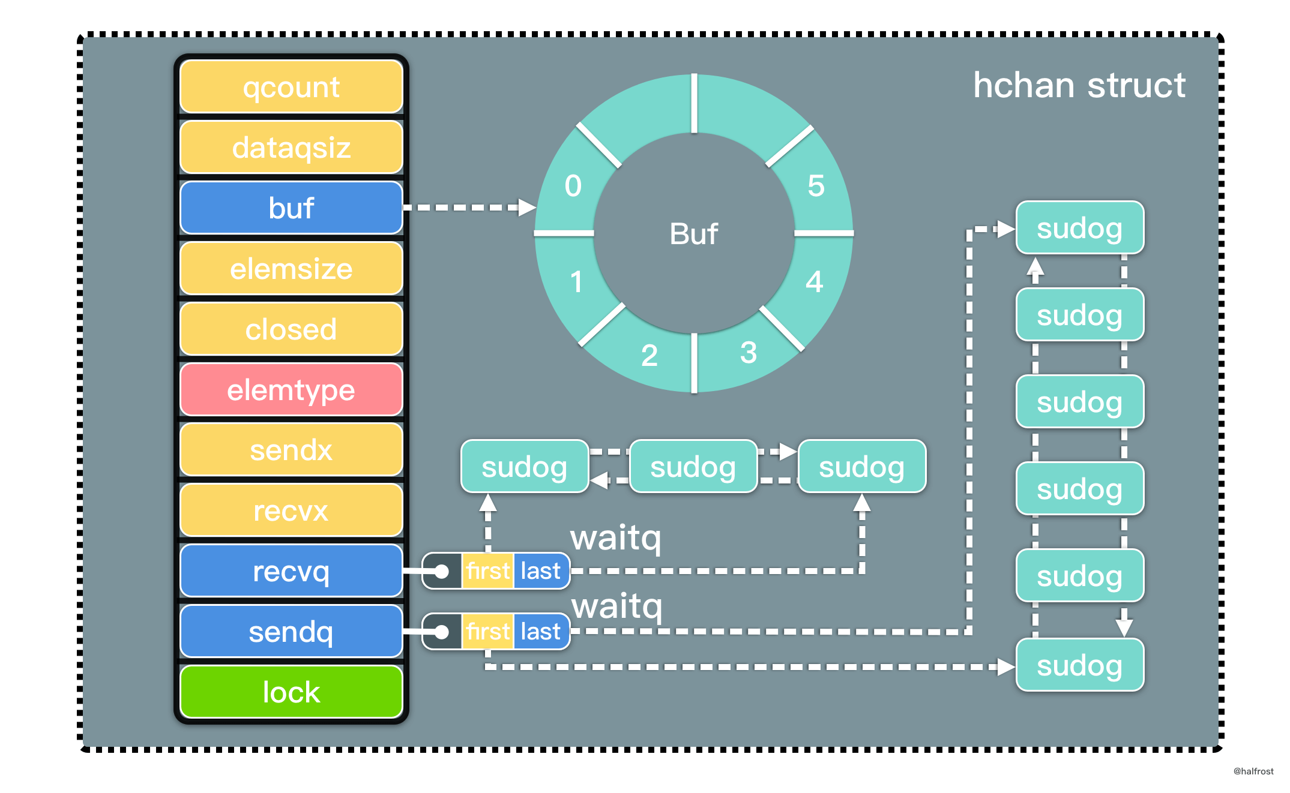Select the elemsize field box

(x=291, y=269)
